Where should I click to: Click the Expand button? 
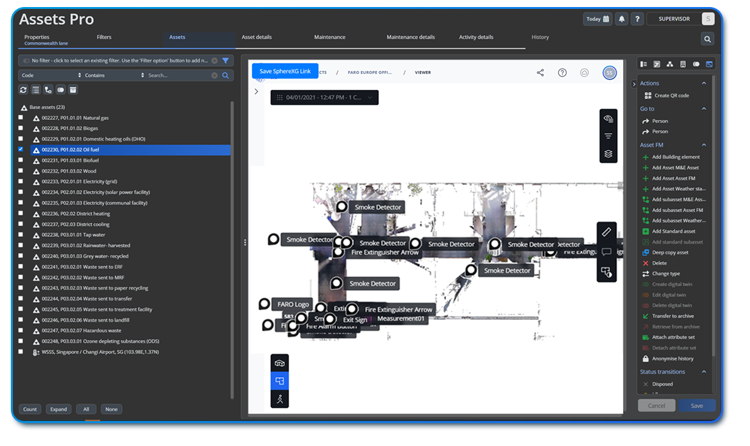(59, 409)
